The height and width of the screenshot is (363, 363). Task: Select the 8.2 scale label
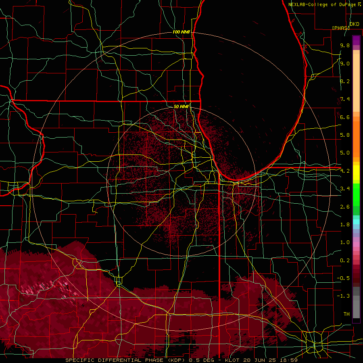(345, 81)
